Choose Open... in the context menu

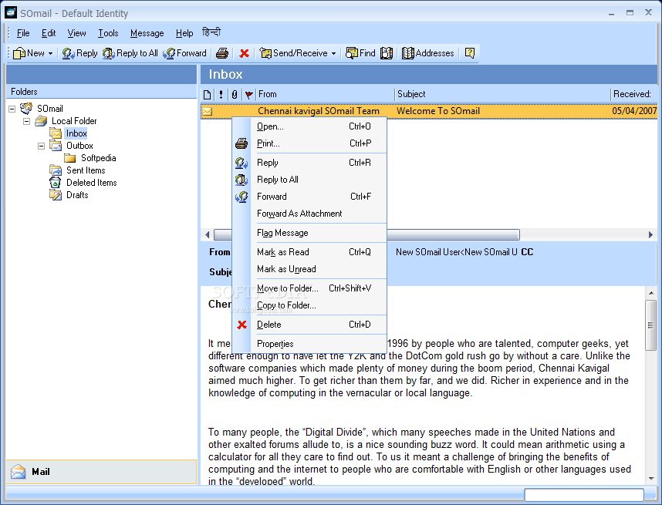(309, 126)
